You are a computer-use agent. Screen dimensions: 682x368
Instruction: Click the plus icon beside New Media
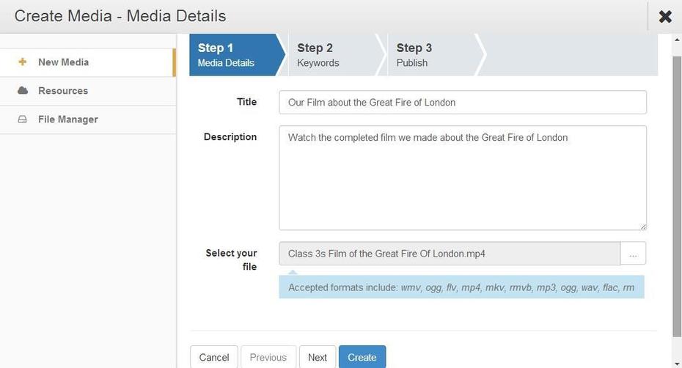(x=23, y=62)
